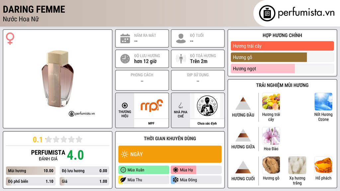Click the hơn 12 giờ longevity value

(145, 61)
